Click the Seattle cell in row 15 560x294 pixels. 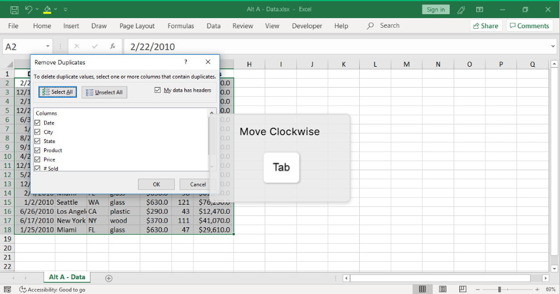tap(71, 202)
